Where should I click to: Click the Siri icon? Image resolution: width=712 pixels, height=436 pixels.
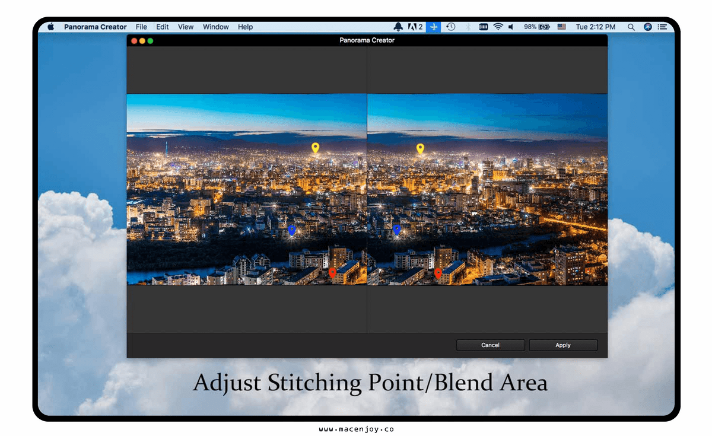coord(647,27)
